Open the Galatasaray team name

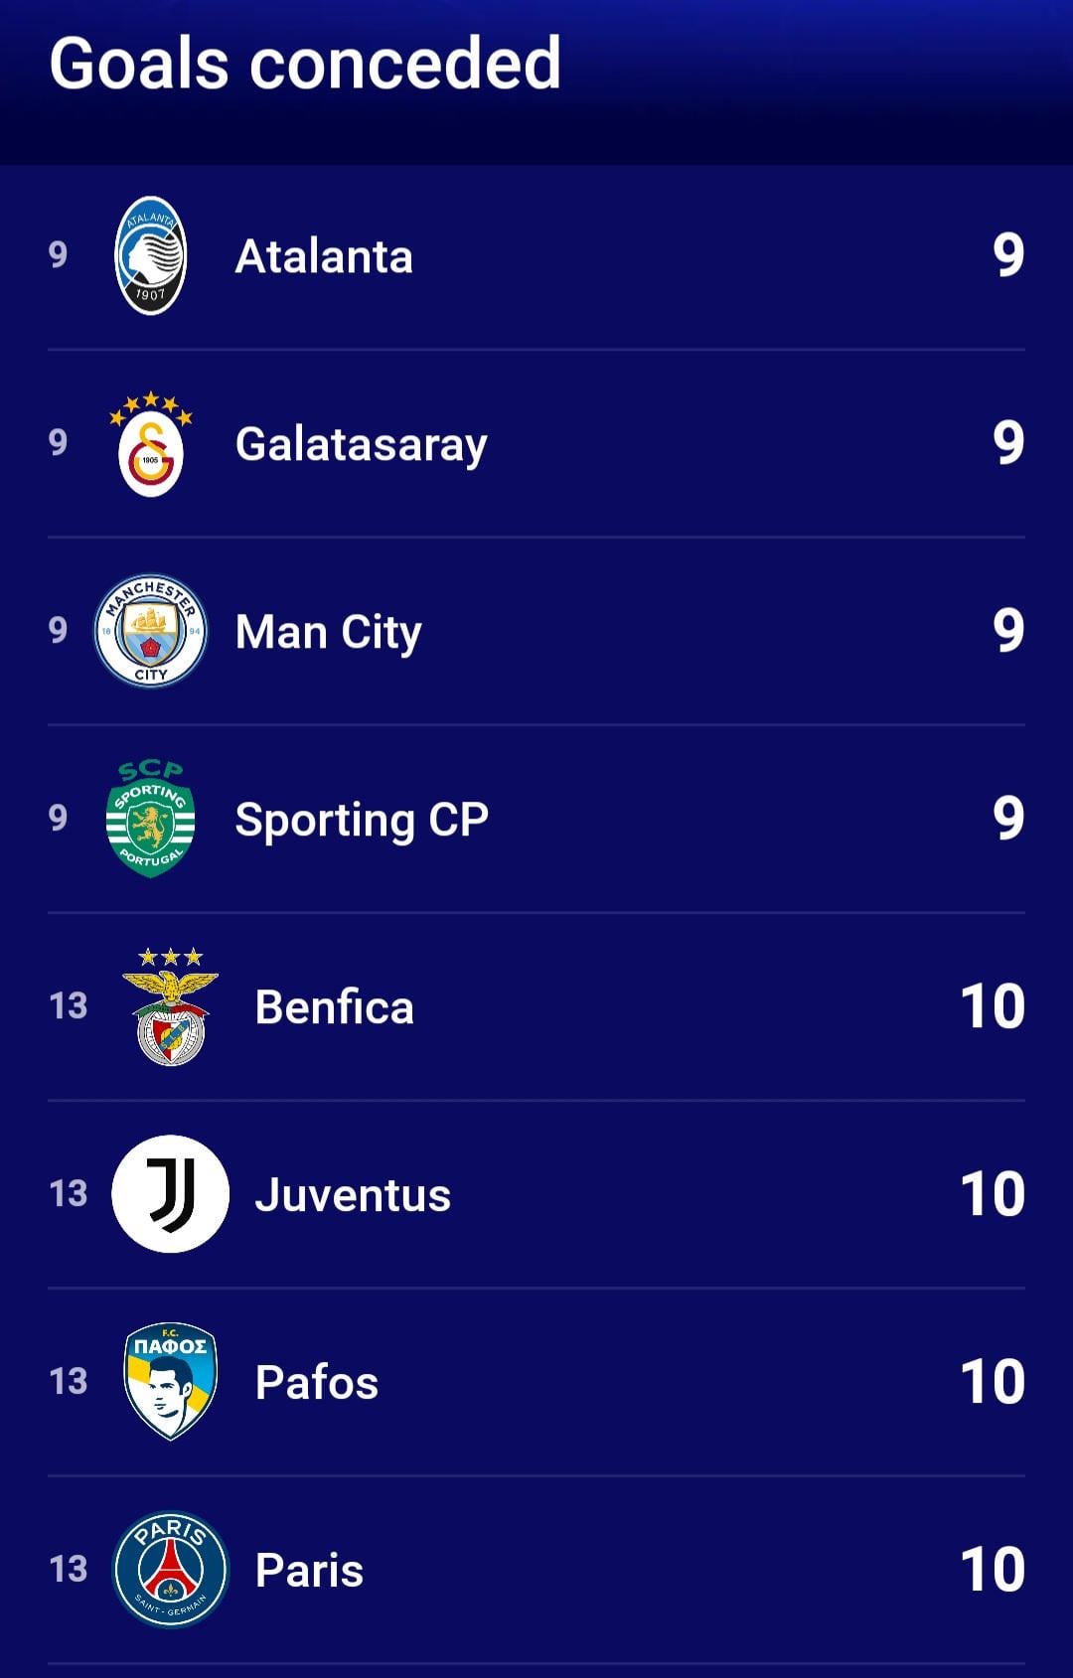361,444
